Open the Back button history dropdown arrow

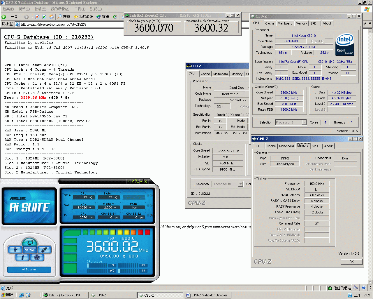tap(21, 17)
